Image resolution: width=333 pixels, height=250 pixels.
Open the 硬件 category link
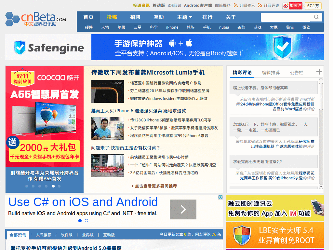pyautogui.click(x=89, y=27)
